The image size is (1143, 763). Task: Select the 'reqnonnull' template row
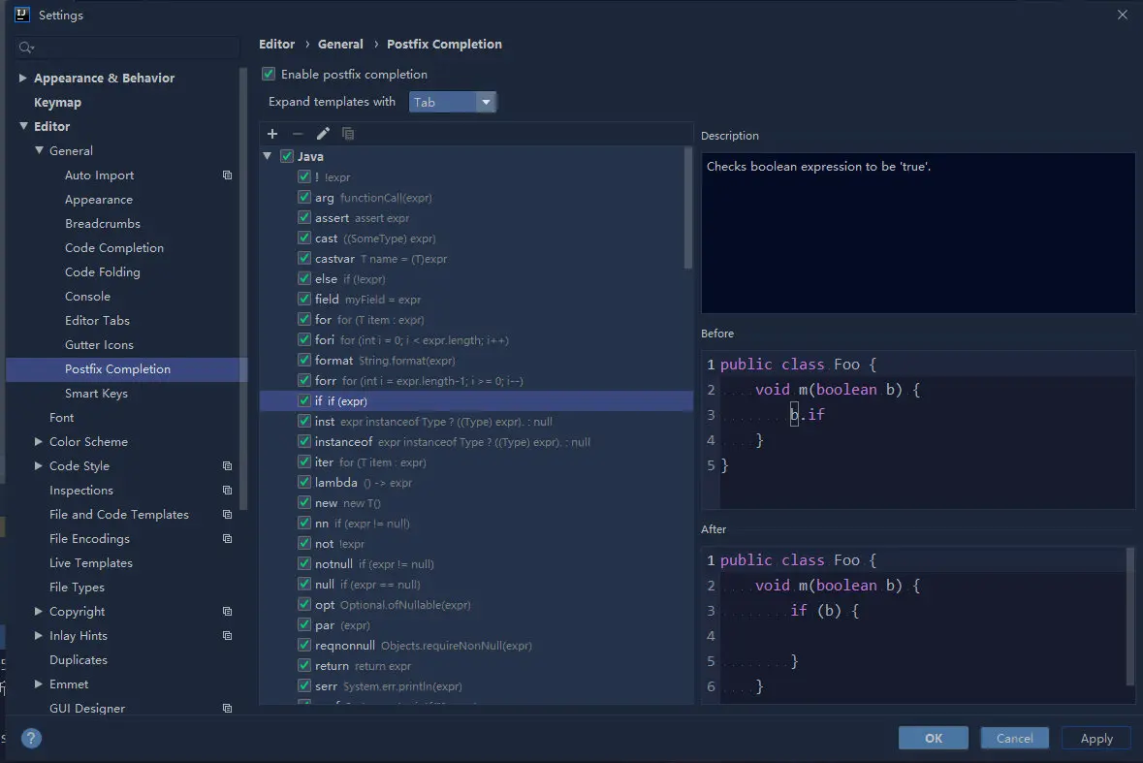tap(476, 645)
